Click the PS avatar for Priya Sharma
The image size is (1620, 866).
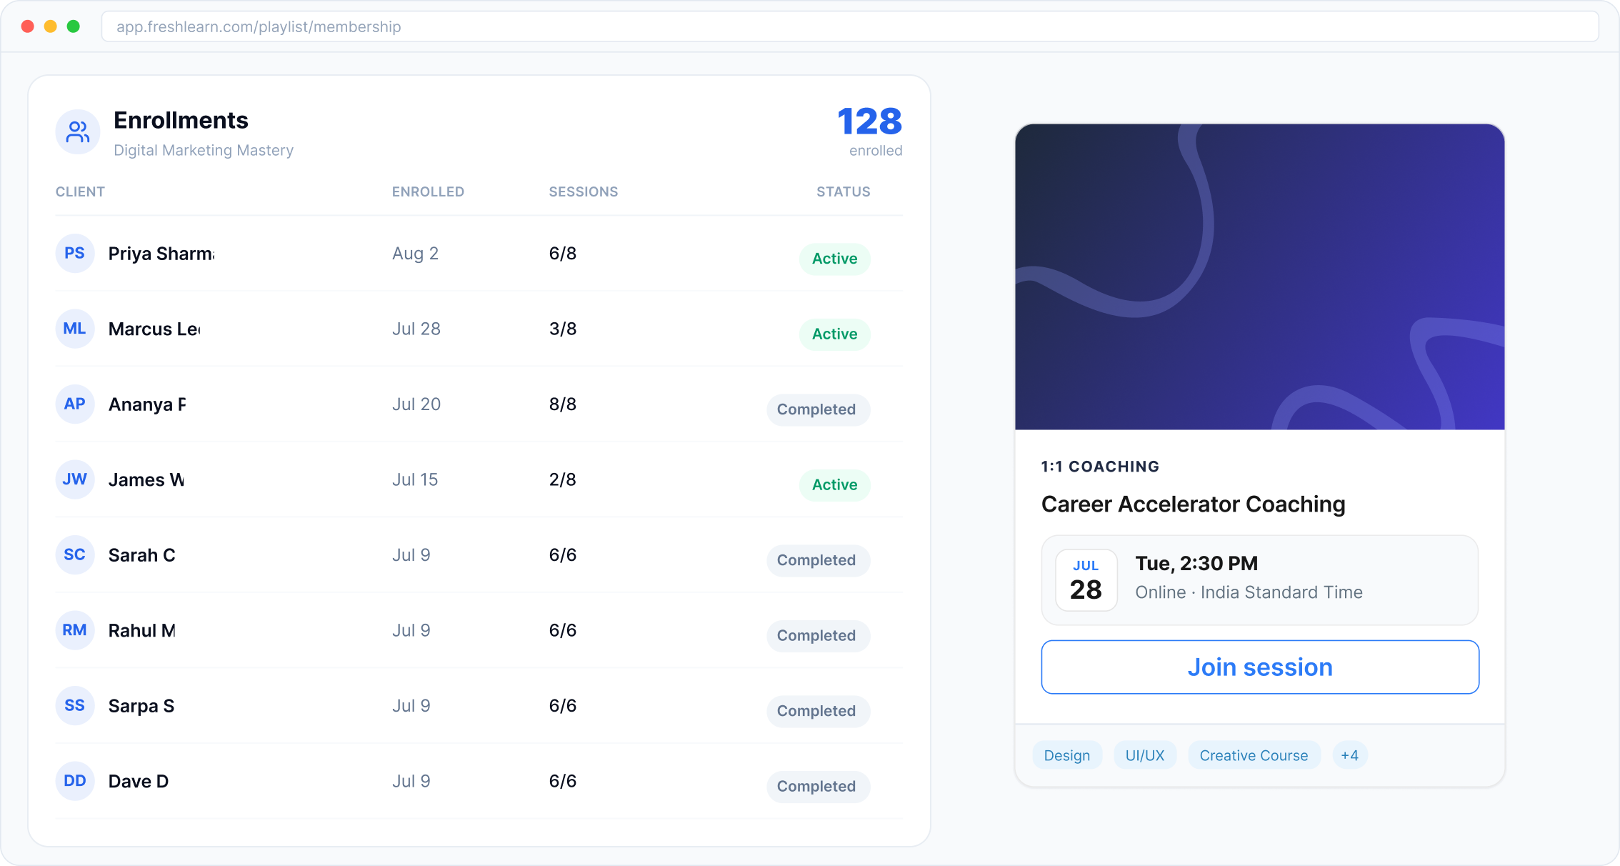click(75, 254)
